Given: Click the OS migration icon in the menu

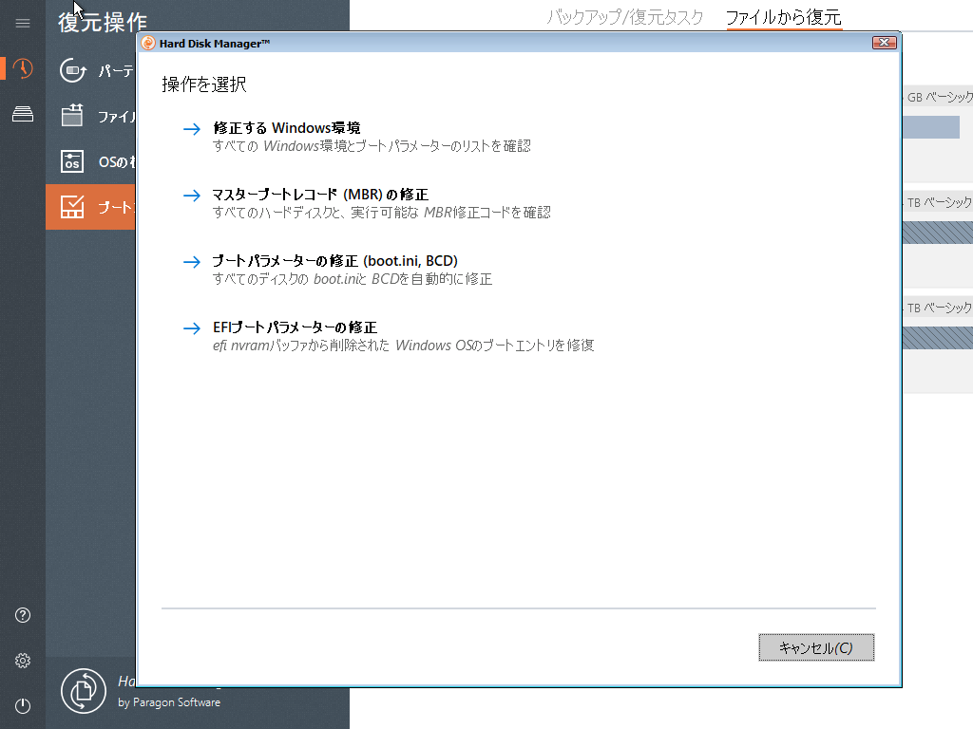Looking at the screenshot, I should pos(72,161).
